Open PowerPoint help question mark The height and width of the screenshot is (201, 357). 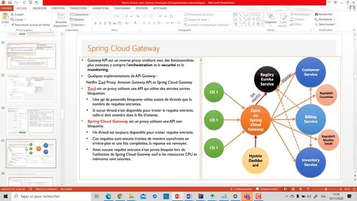(x=329, y=2)
